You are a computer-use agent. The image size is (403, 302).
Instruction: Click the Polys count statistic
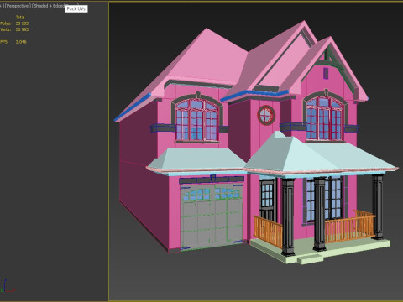tap(14, 23)
